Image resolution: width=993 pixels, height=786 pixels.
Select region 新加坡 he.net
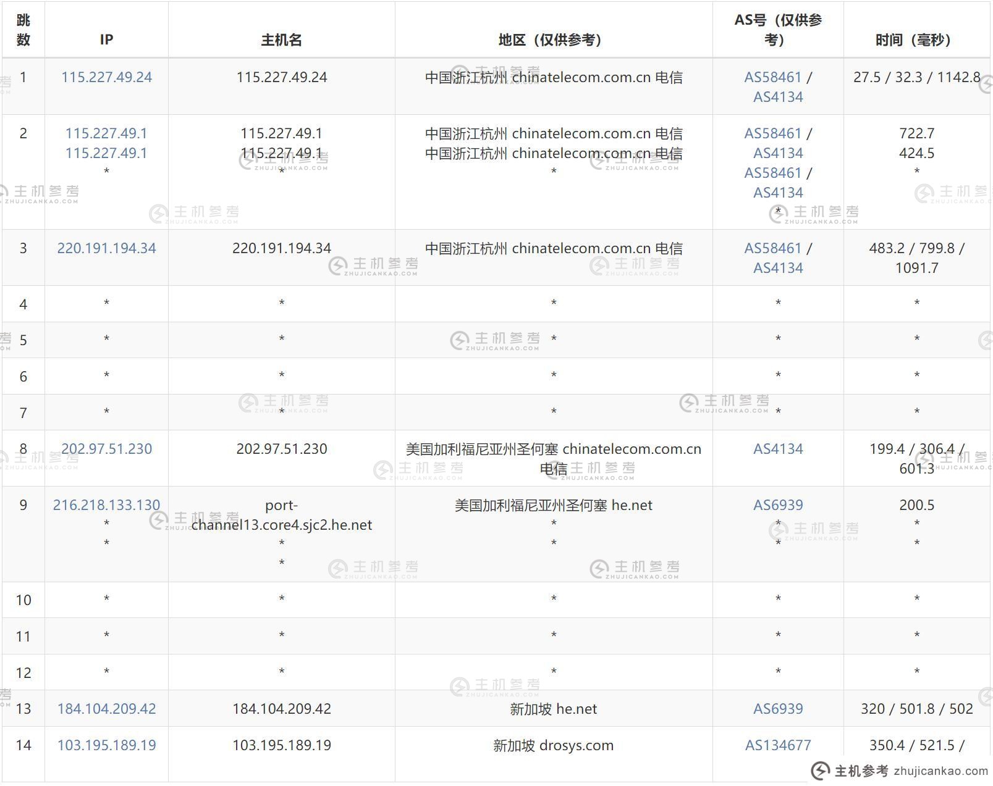(x=554, y=709)
